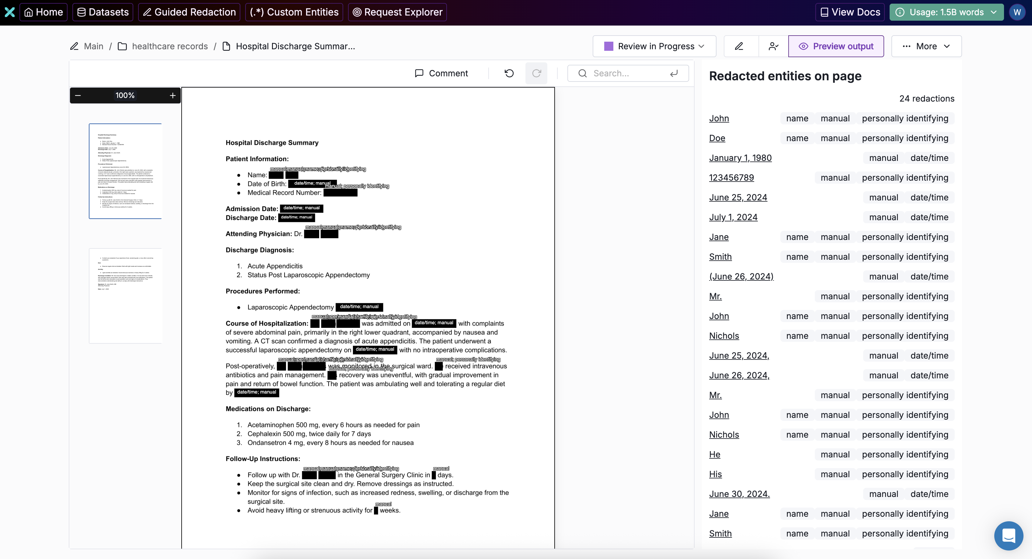Viewport: 1032px width, 559px height.
Task: Expand the More options dropdown
Action: click(x=926, y=47)
